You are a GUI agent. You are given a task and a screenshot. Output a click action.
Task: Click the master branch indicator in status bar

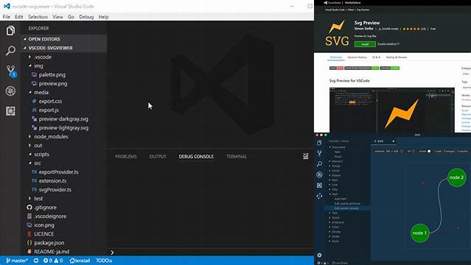tap(17, 261)
